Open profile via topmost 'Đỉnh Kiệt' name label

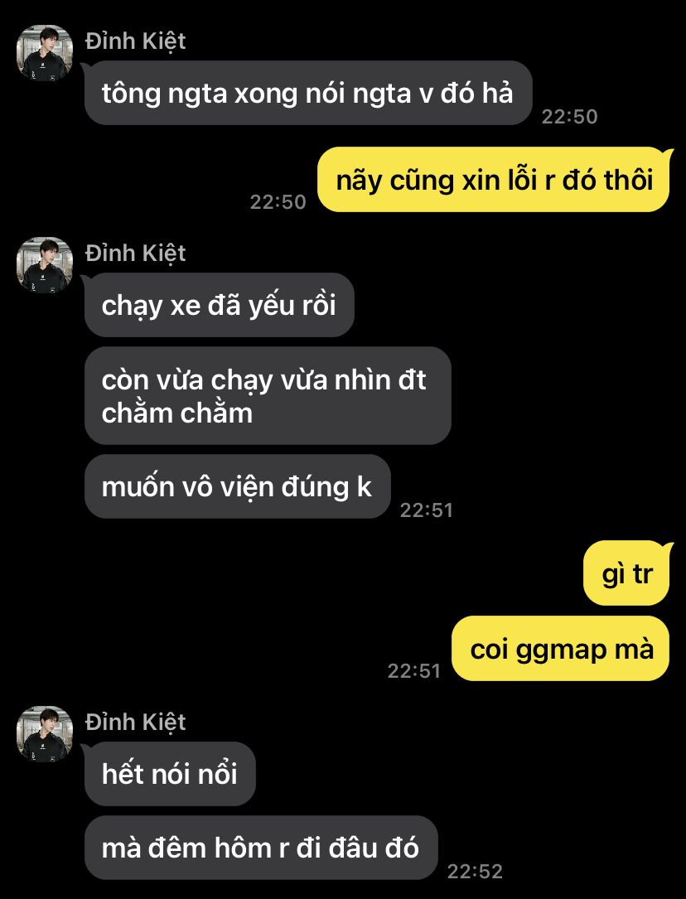click(x=135, y=41)
